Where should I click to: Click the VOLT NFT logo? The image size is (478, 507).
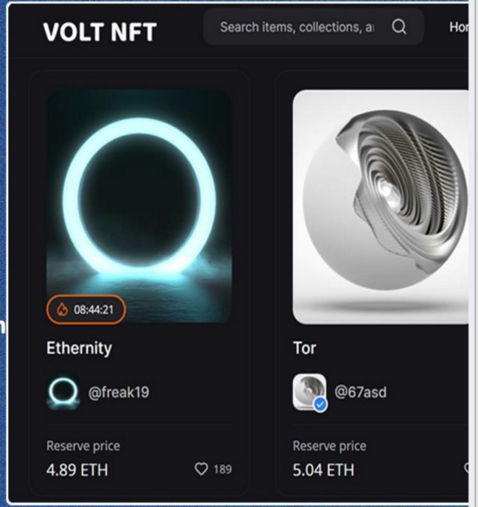point(100,31)
